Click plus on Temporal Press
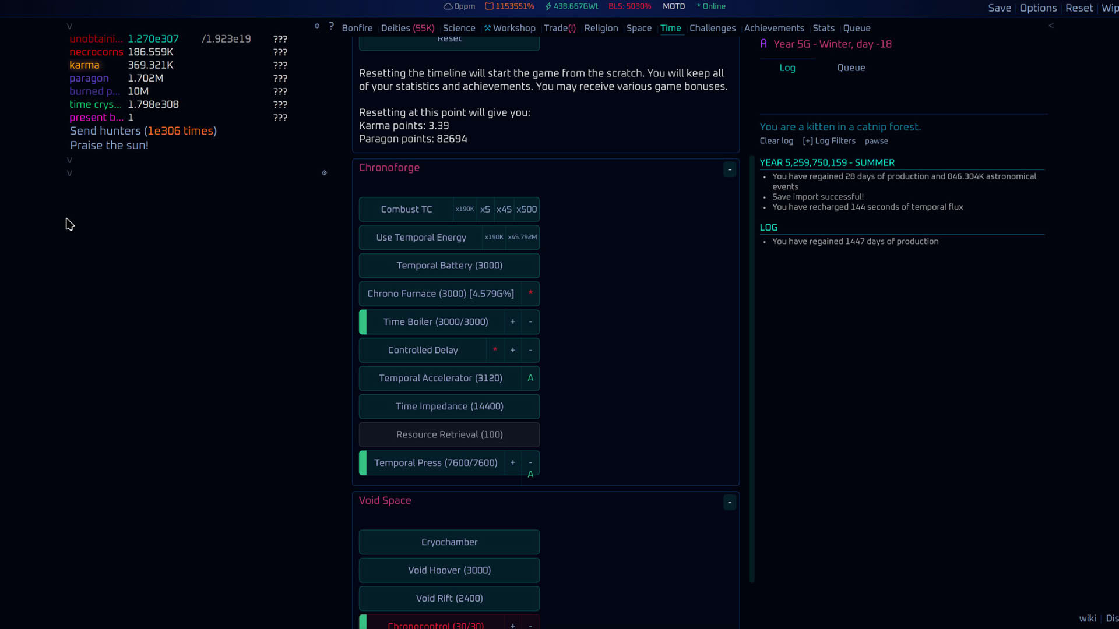The height and width of the screenshot is (629, 1119). 513,462
